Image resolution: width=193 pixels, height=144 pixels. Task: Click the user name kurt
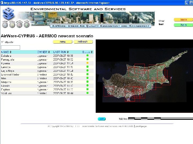[x=161, y=24]
